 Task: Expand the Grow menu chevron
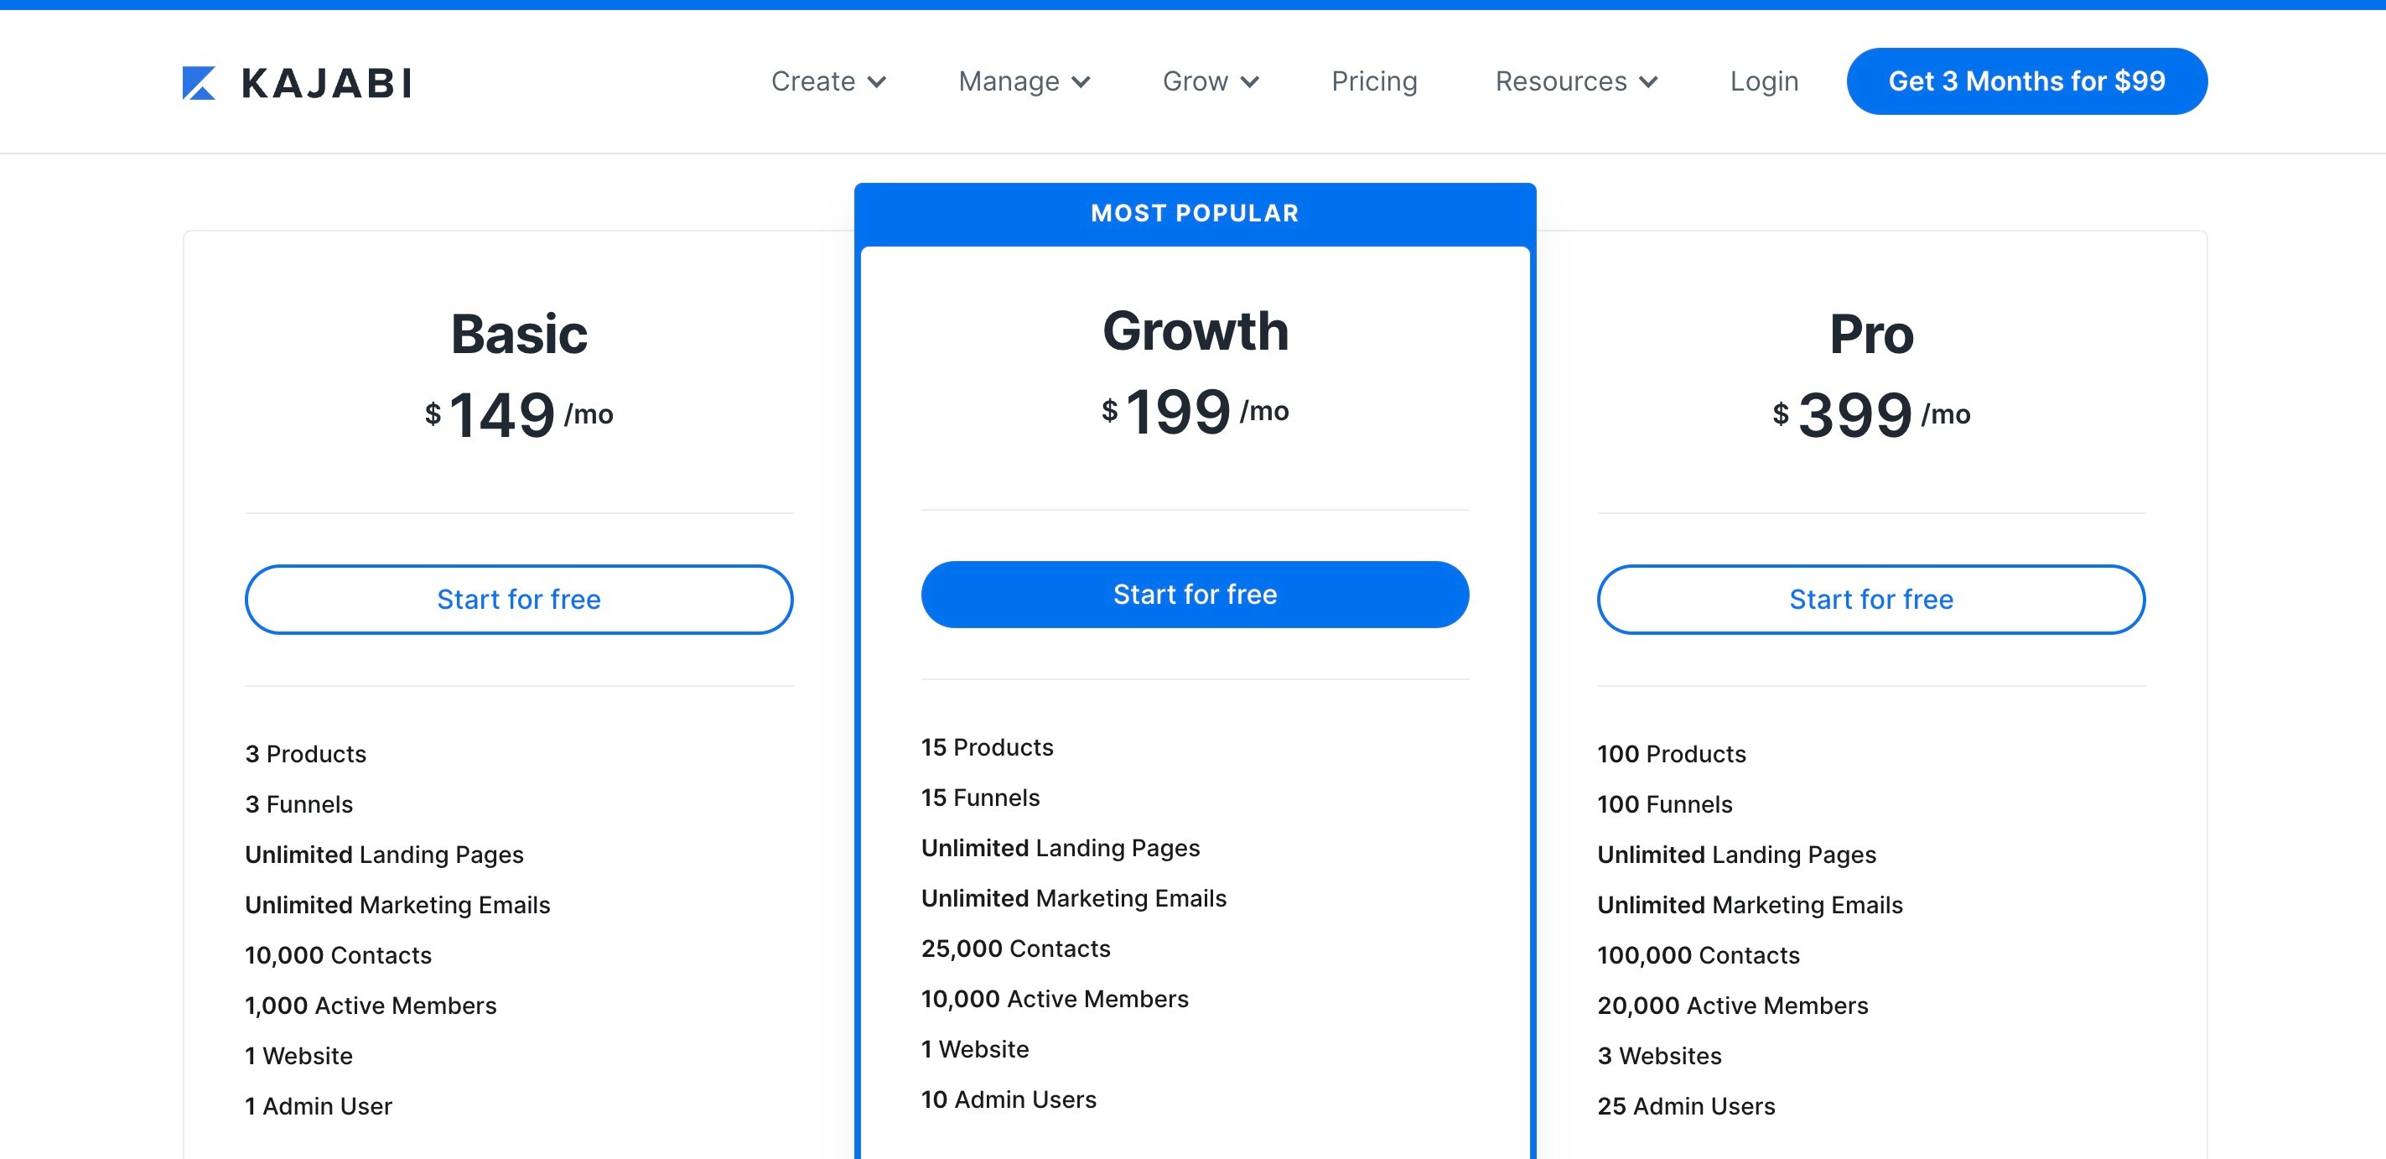click(1249, 82)
